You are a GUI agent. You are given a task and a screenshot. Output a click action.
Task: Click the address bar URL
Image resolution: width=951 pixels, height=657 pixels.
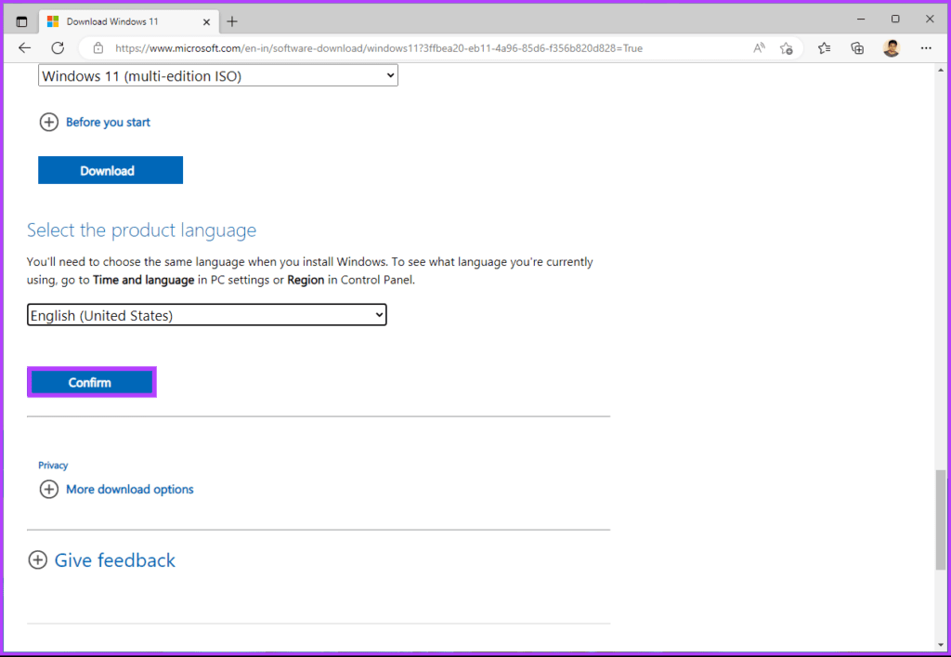[x=379, y=48]
